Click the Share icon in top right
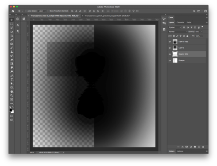This screenshot has height=166, width=217. (205, 11)
